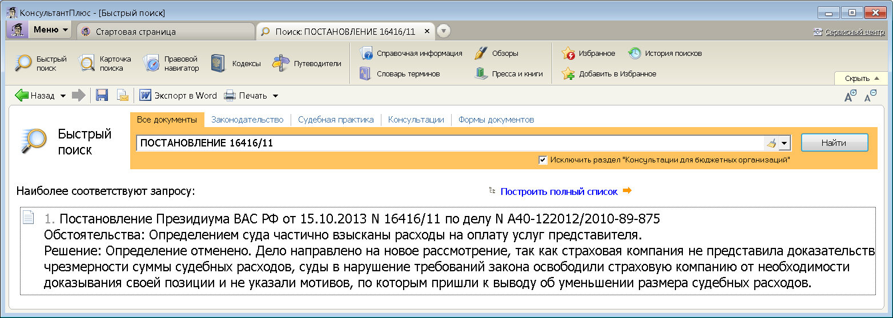
Task: Click the gray forward arrow
Action: pyautogui.click(x=78, y=95)
